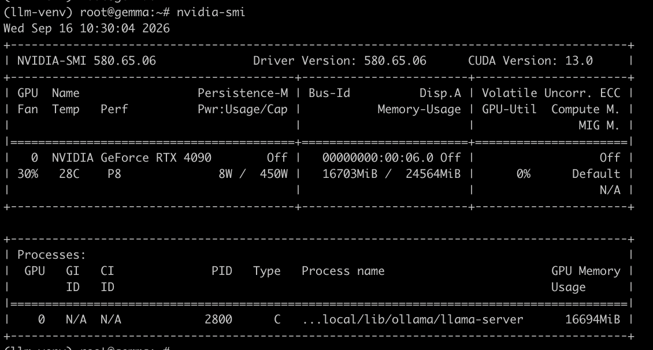Click the power usage value 8W

pos(225,174)
